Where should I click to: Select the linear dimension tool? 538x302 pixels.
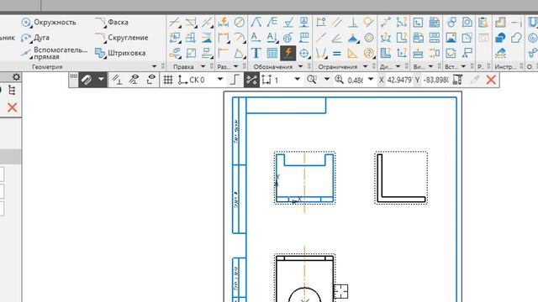(224, 38)
